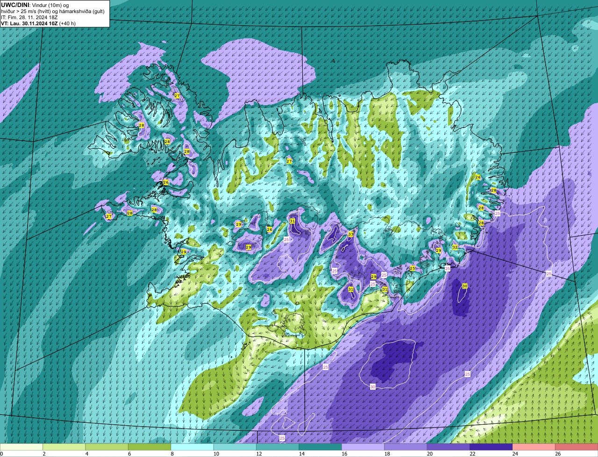The image size is (598, 457).
Task: Click the yellow '33' peak gust label
Action: pos(351,234)
